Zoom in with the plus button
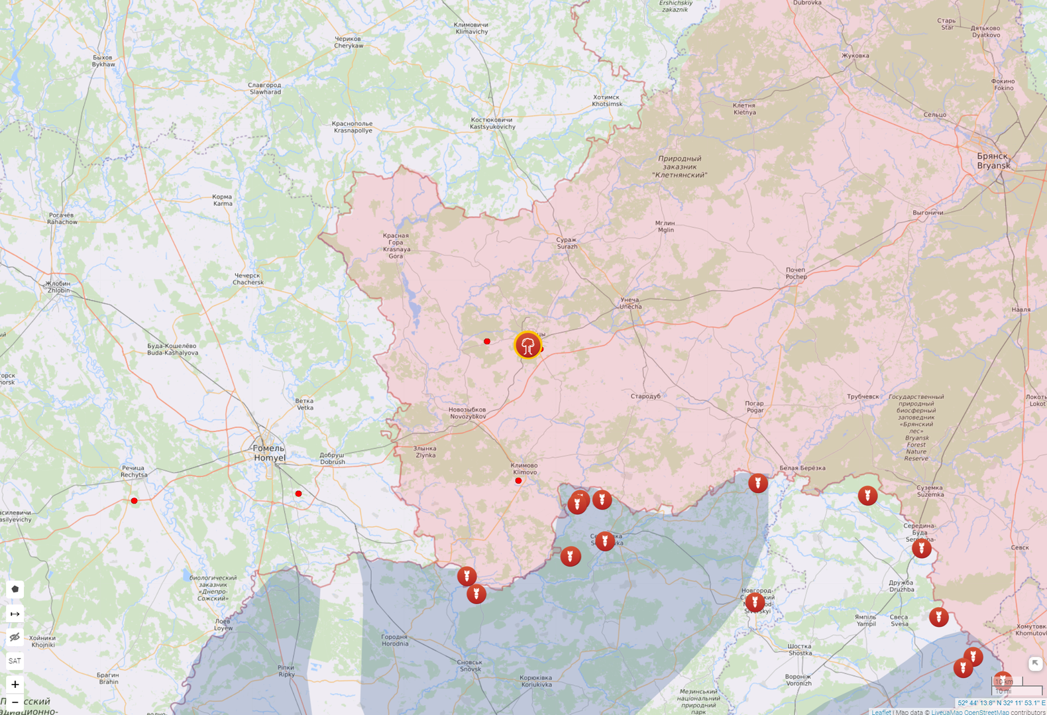Viewport: 1047px width, 715px height. click(x=15, y=685)
